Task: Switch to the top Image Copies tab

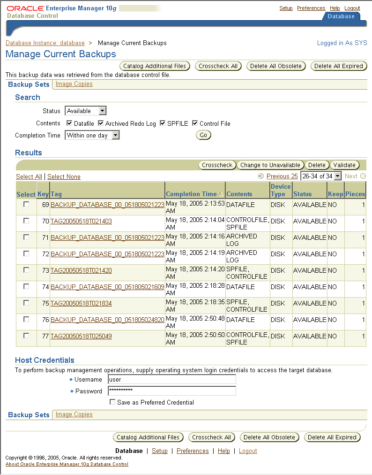Action: [74, 84]
